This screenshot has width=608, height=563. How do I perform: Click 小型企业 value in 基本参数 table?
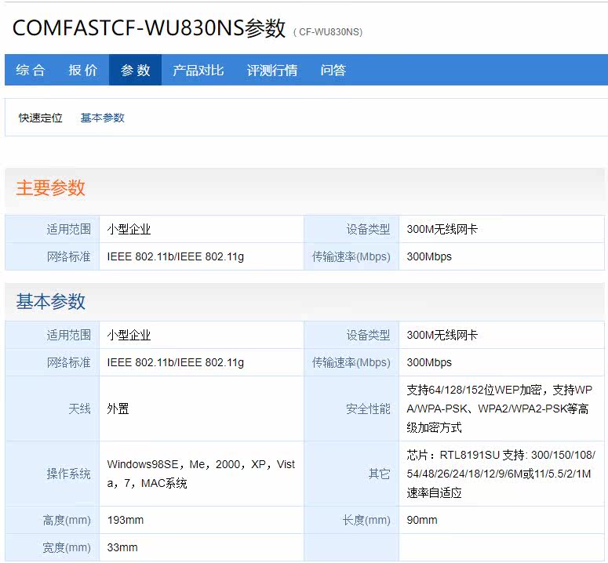click(x=129, y=335)
